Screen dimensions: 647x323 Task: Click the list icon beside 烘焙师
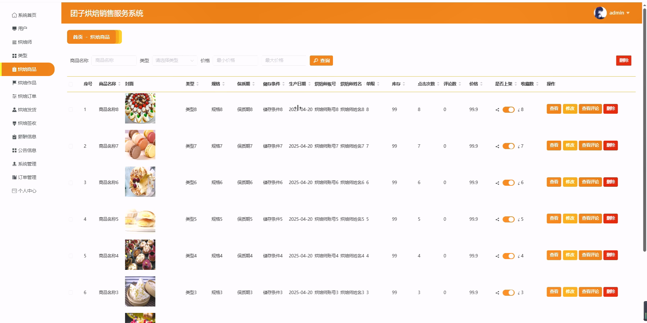click(14, 42)
